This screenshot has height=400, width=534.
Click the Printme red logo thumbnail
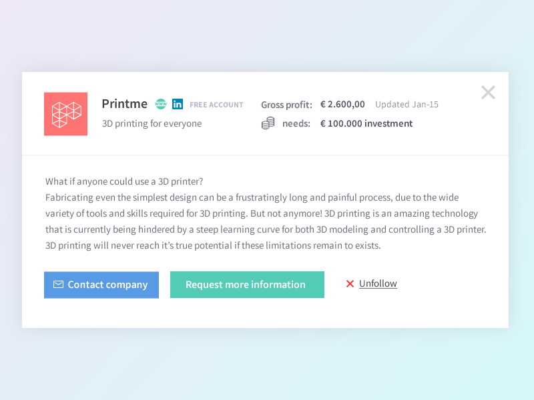coord(65,113)
